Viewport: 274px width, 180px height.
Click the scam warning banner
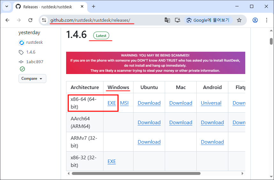[156, 63]
